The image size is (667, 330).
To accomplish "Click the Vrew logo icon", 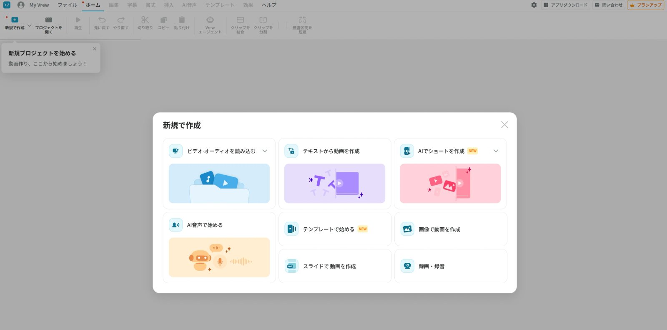I will pyautogui.click(x=7, y=5).
